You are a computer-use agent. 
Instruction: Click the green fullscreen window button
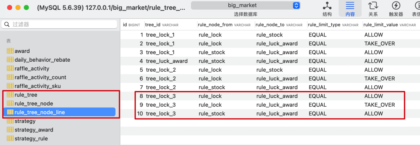point(26,7)
